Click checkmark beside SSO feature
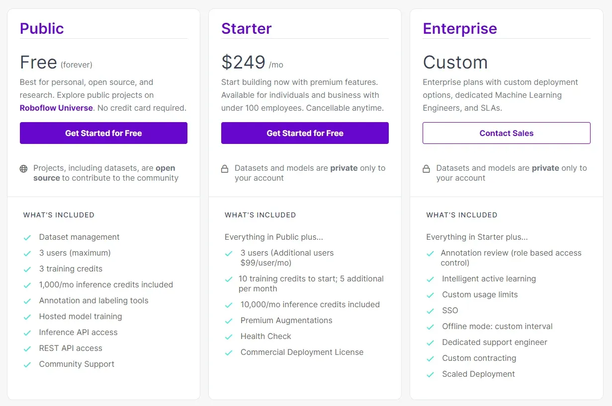The height and width of the screenshot is (406, 612). tap(431, 311)
